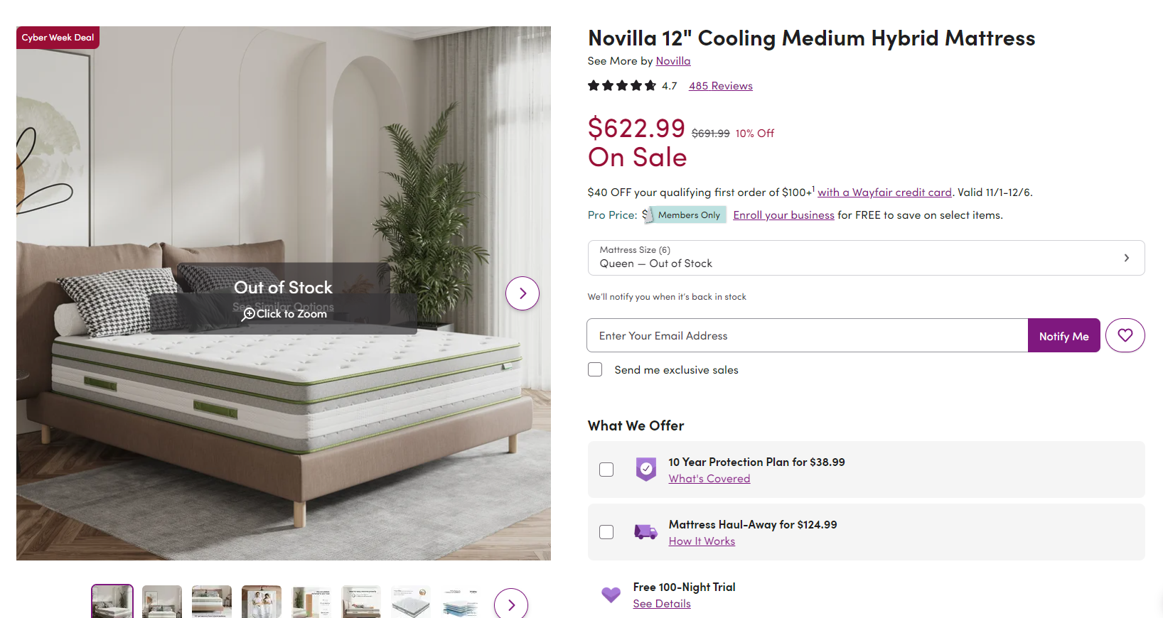Click the haul-away truck icon
The width and height of the screenshot is (1163, 618).
coord(645,531)
